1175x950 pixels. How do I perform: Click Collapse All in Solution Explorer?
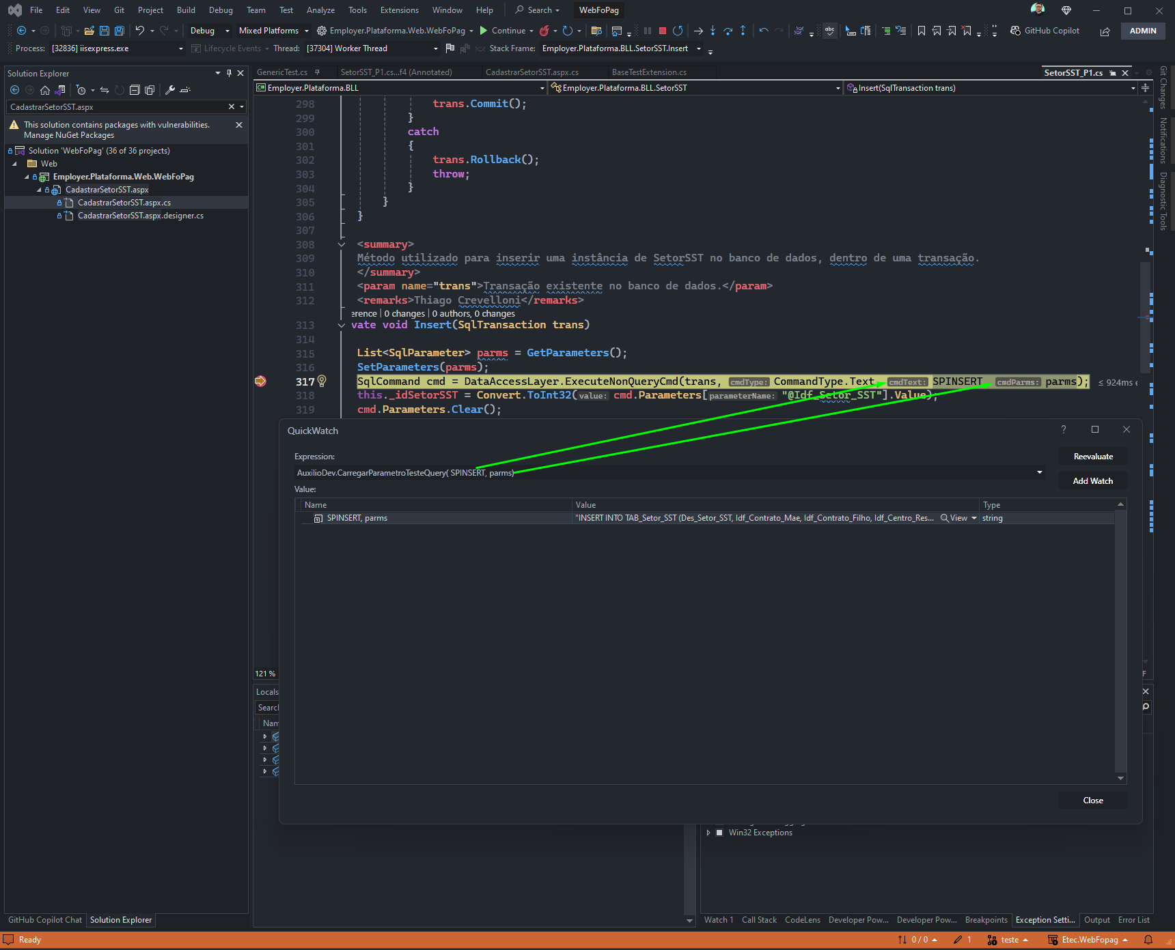pyautogui.click(x=135, y=90)
